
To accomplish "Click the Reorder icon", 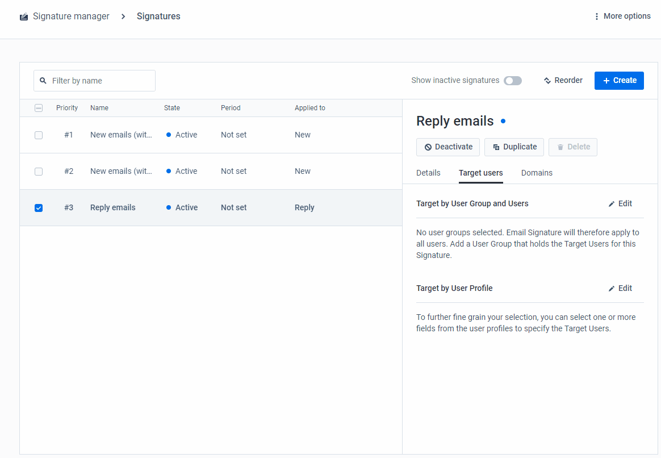I will tap(546, 80).
